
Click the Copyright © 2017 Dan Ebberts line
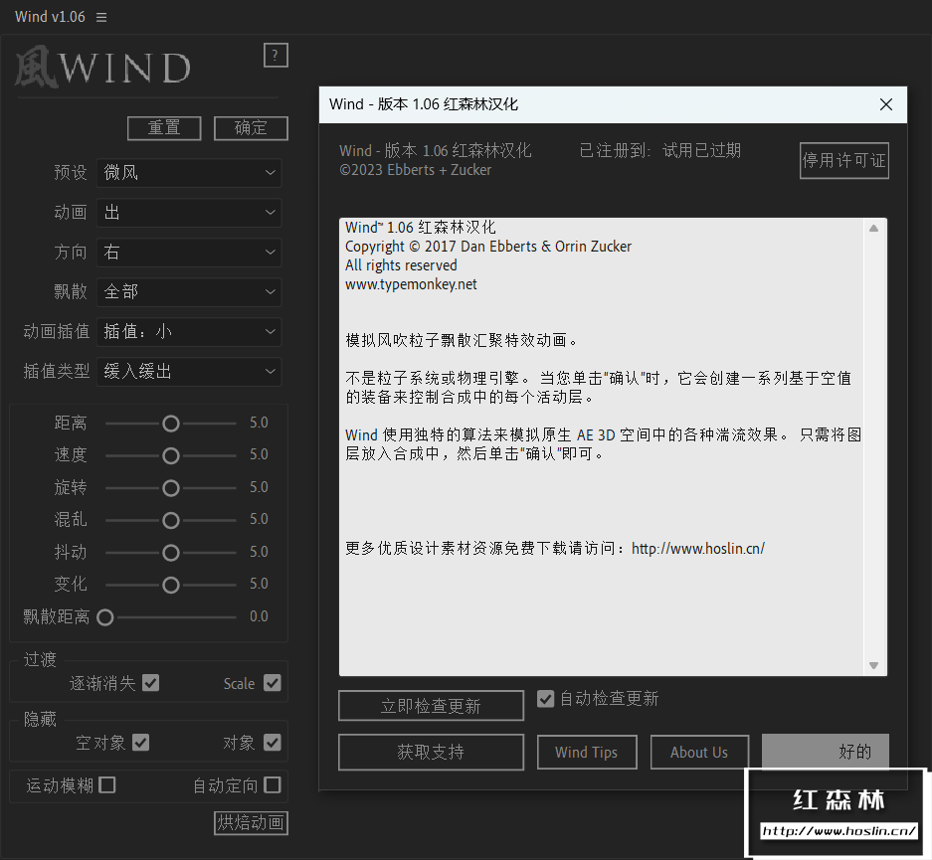(488, 247)
